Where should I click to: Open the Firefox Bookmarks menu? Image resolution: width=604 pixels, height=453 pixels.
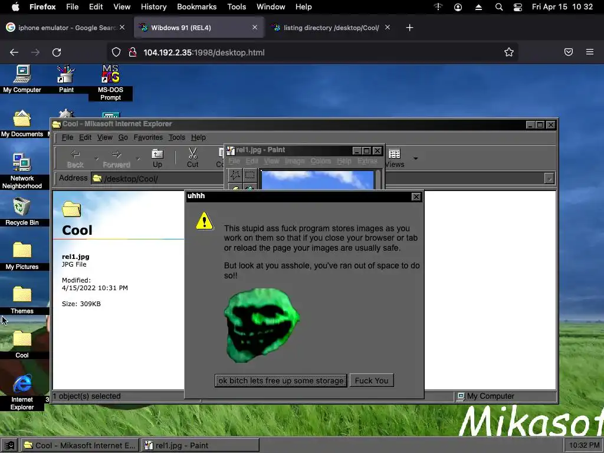point(196,7)
